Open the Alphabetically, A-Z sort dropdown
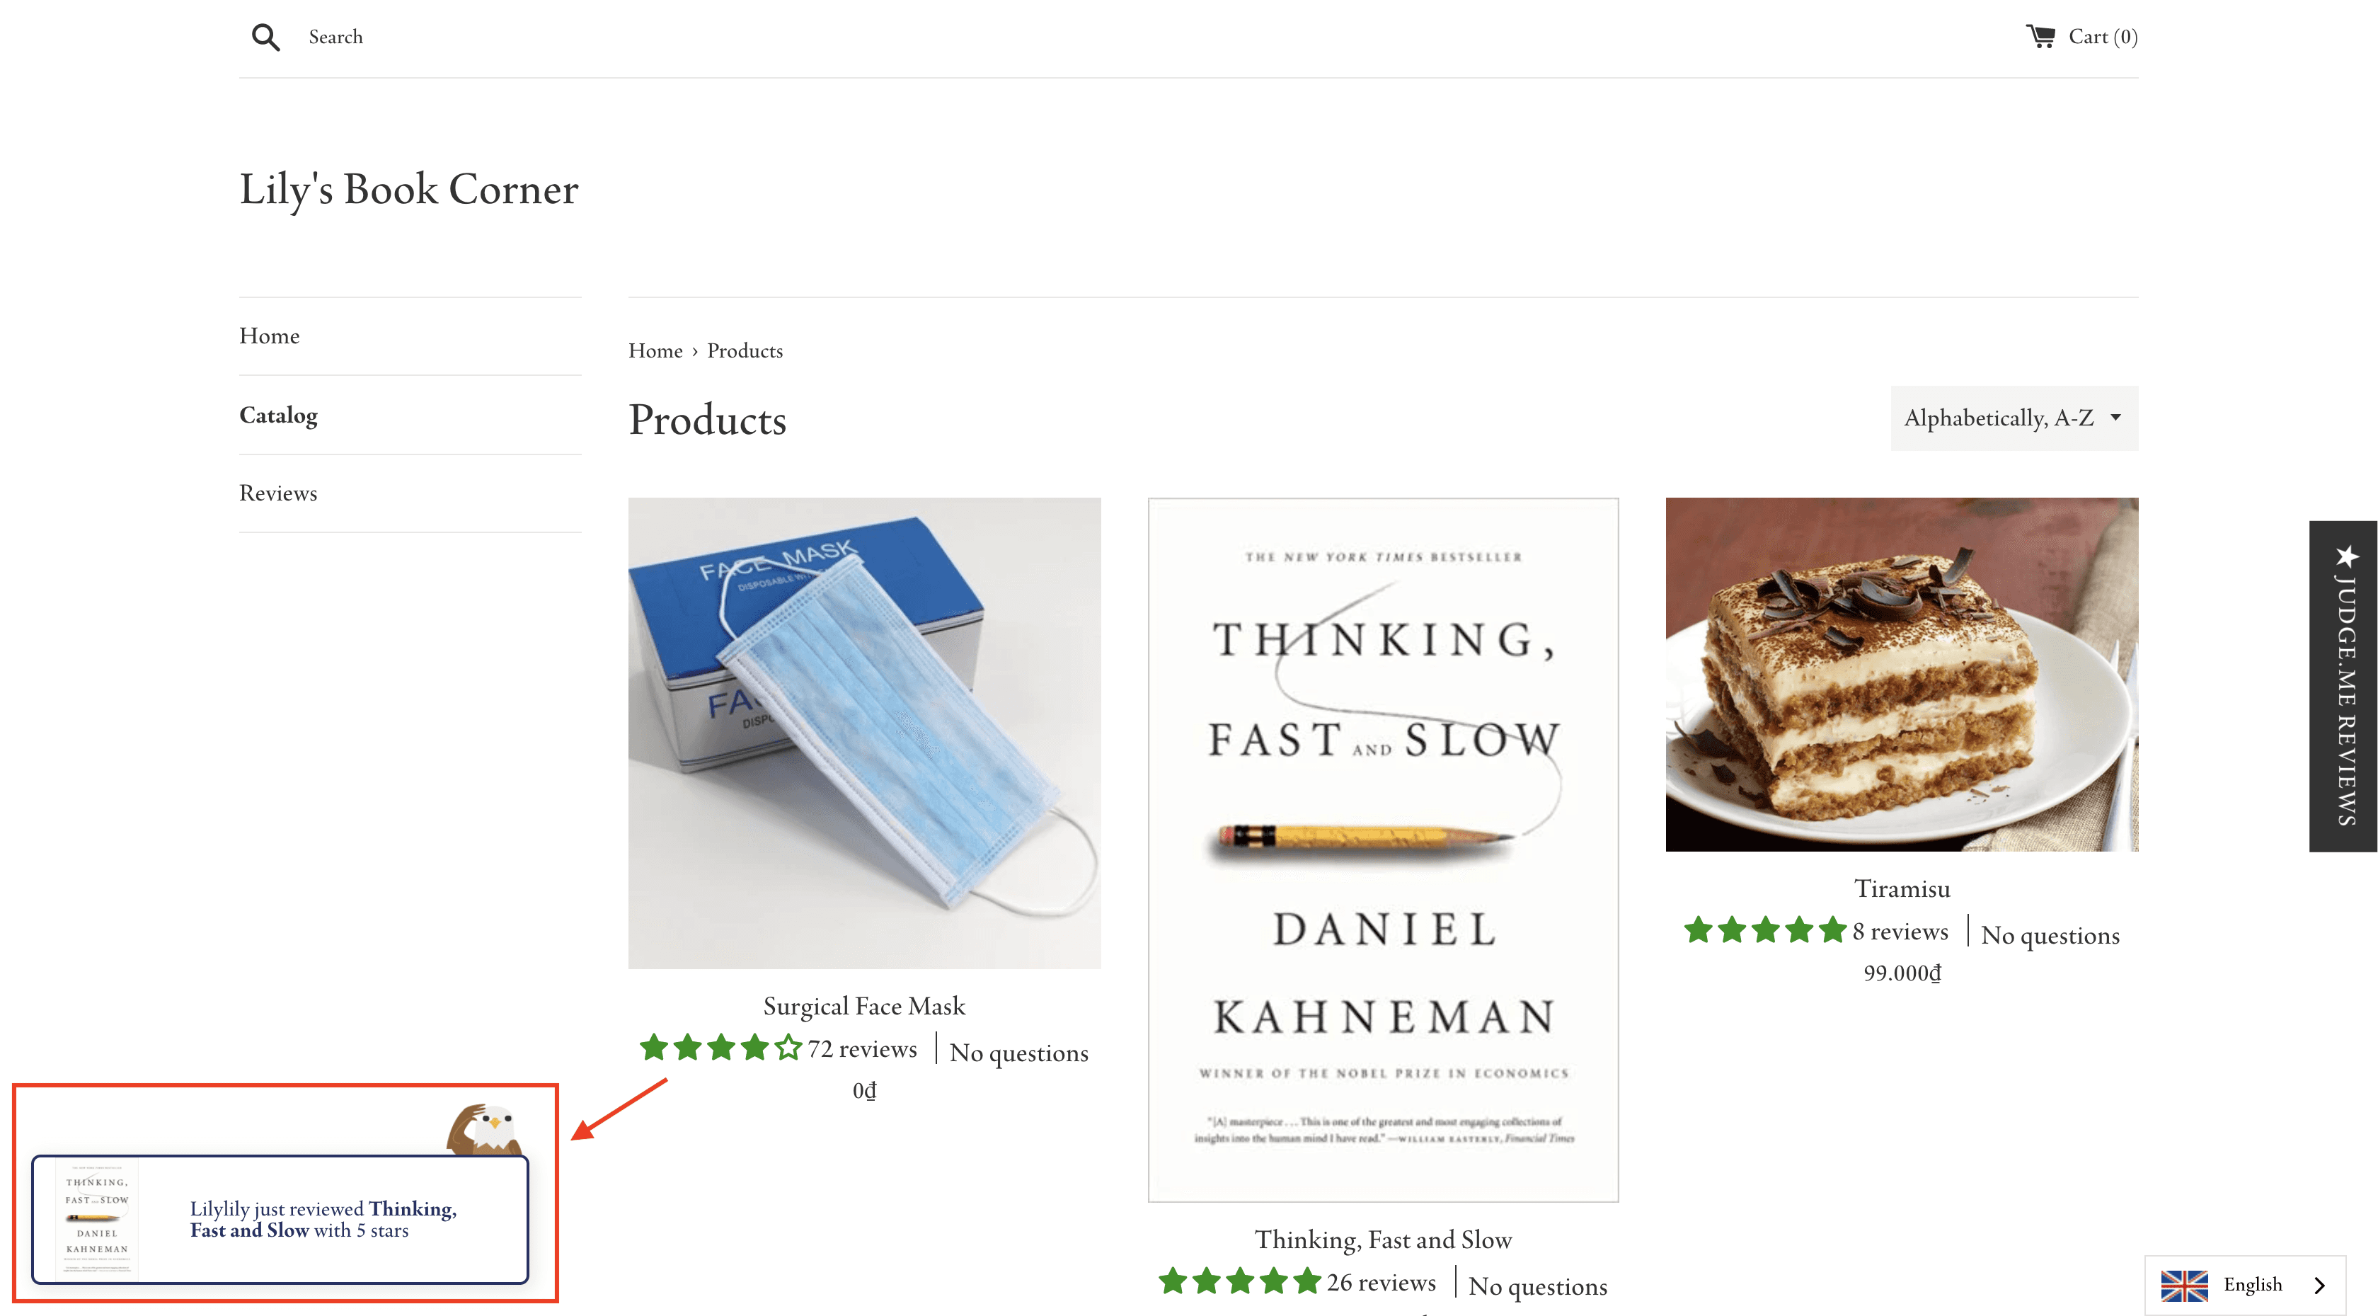 tap(2014, 418)
